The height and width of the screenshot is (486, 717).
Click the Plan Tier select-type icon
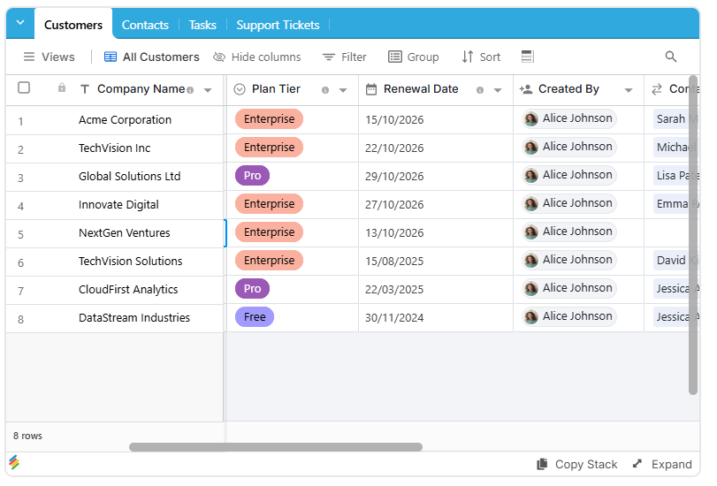click(240, 89)
